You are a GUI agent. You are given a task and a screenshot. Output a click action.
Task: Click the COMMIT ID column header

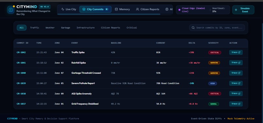(x=23, y=43)
